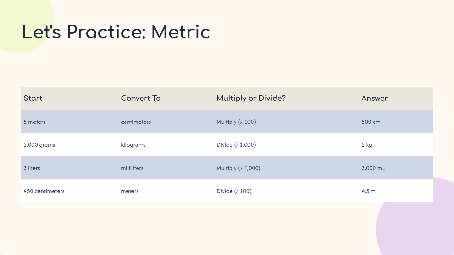The width and height of the screenshot is (454, 255).
Task: Click the "500 cm" answer cell
Action: pyautogui.click(x=371, y=122)
